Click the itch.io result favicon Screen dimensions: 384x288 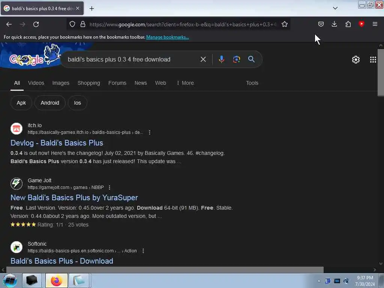[x=16, y=129]
